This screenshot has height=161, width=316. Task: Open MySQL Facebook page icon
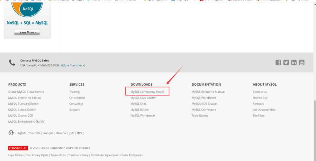(x=278, y=62)
